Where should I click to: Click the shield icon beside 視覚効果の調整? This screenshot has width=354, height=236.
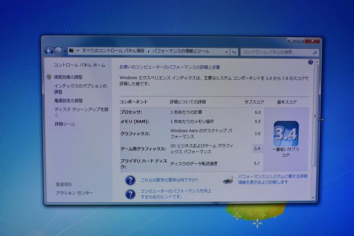tap(49, 77)
